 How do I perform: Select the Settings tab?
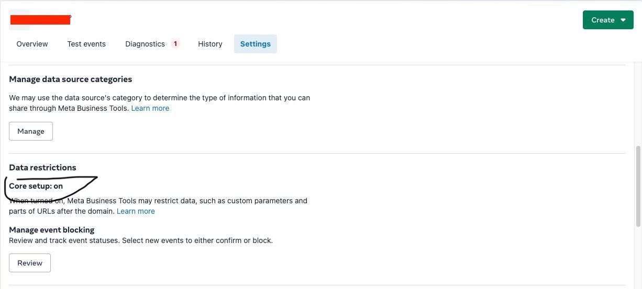click(x=256, y=44)
